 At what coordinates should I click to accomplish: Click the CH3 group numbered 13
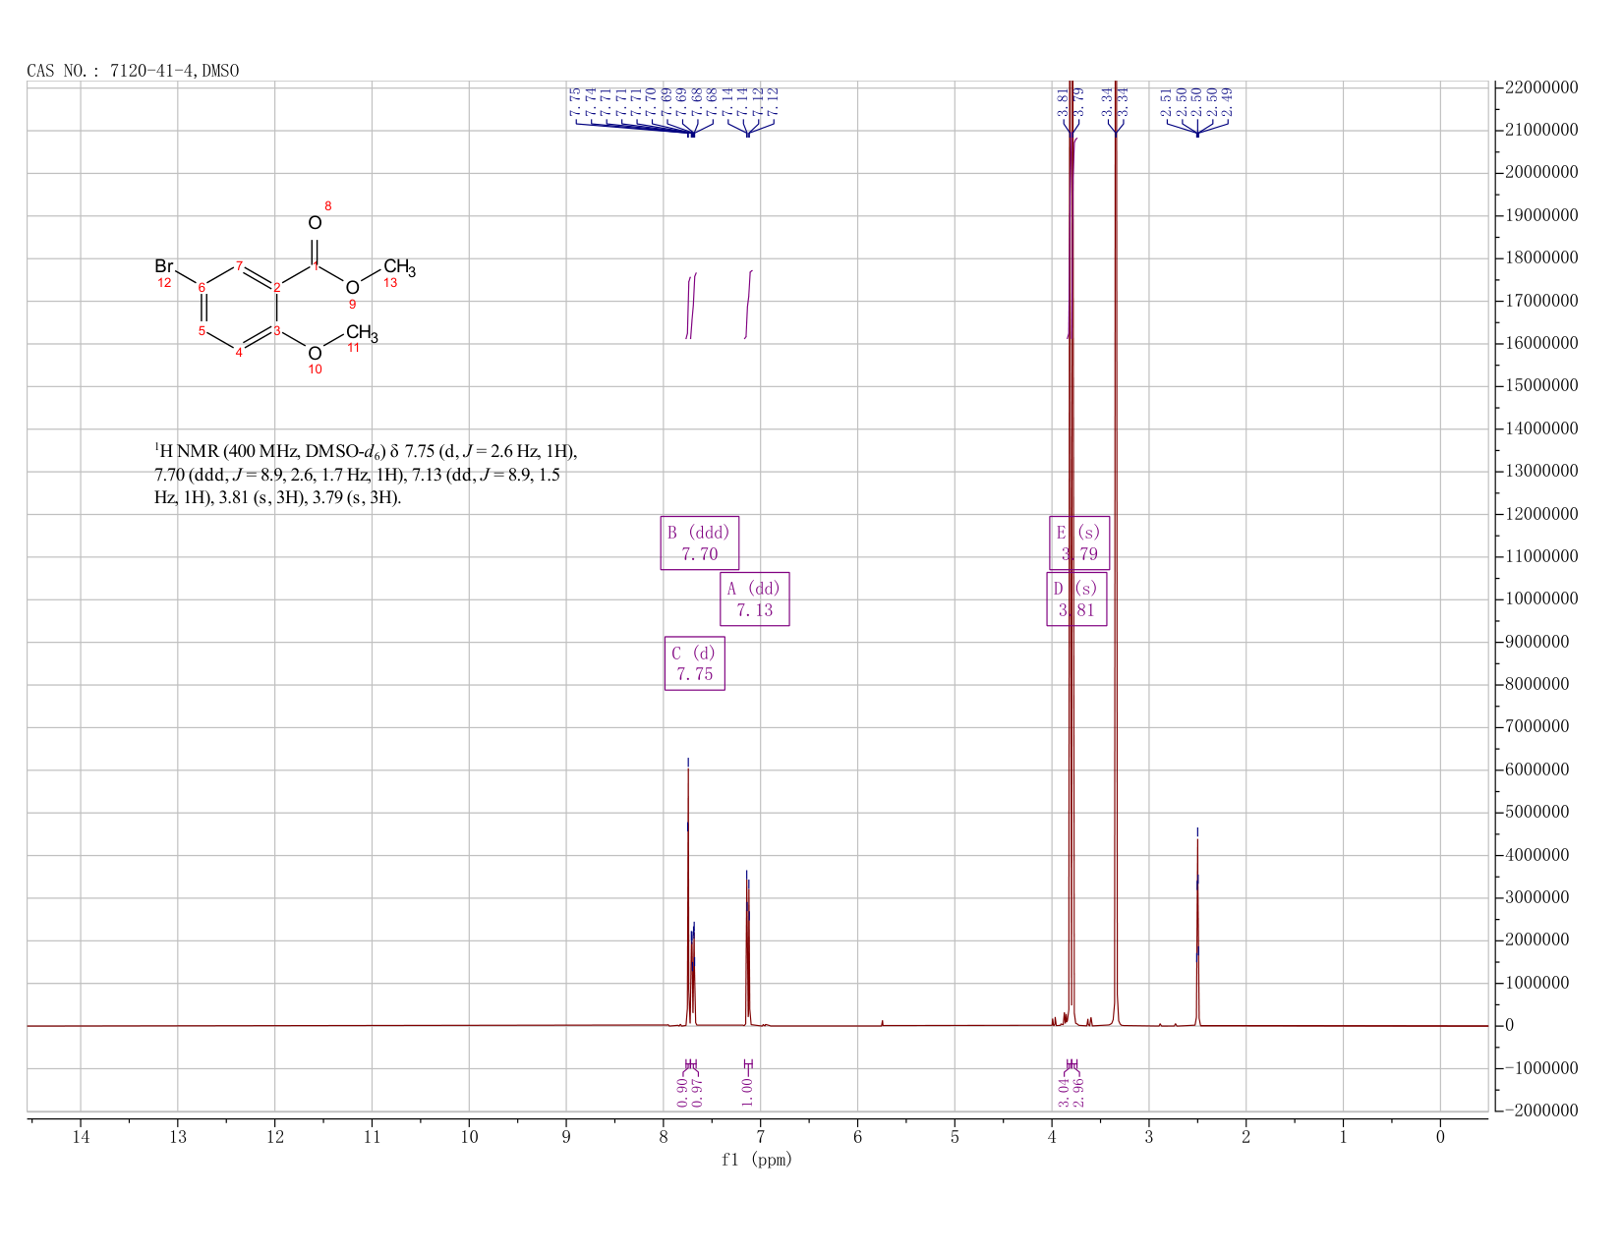click(x=399, y=267)
